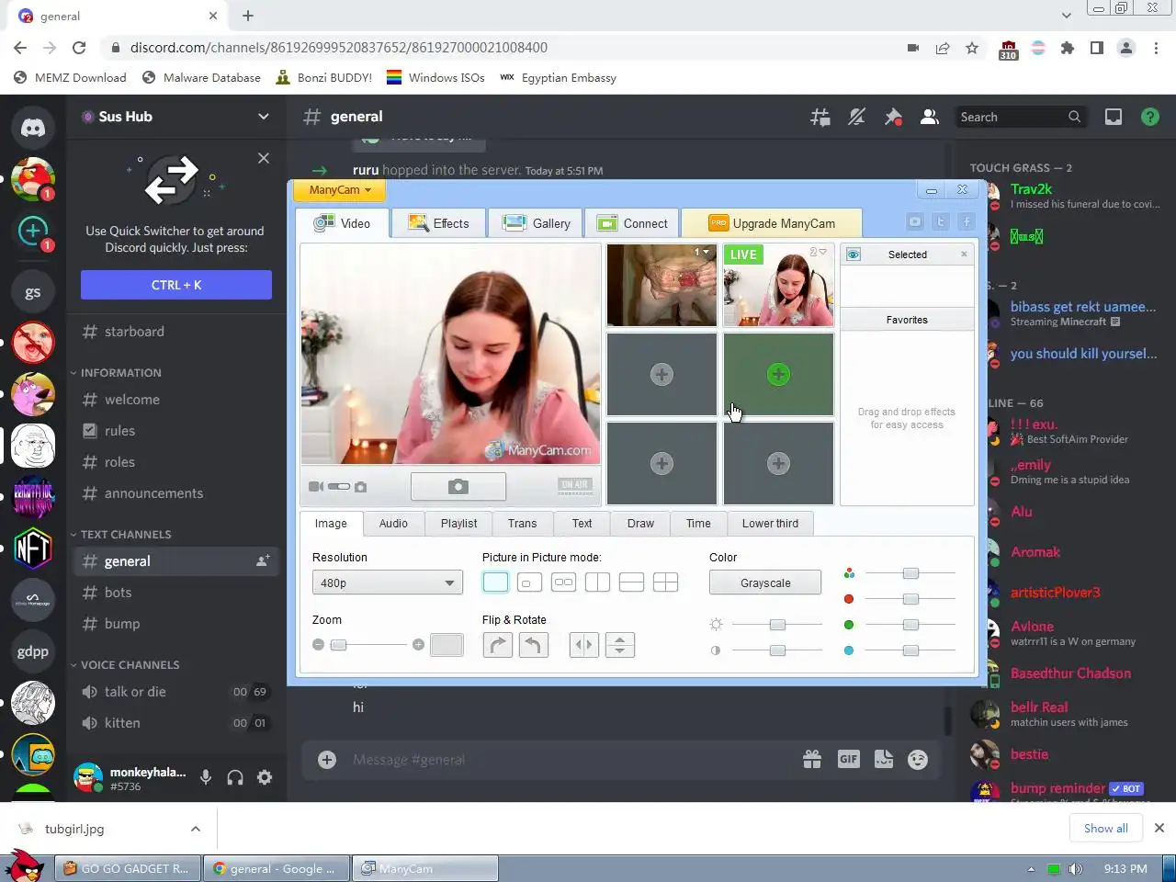Zoom in with the plus icon
1176x882 pixels.
click(x=418, y=645)
